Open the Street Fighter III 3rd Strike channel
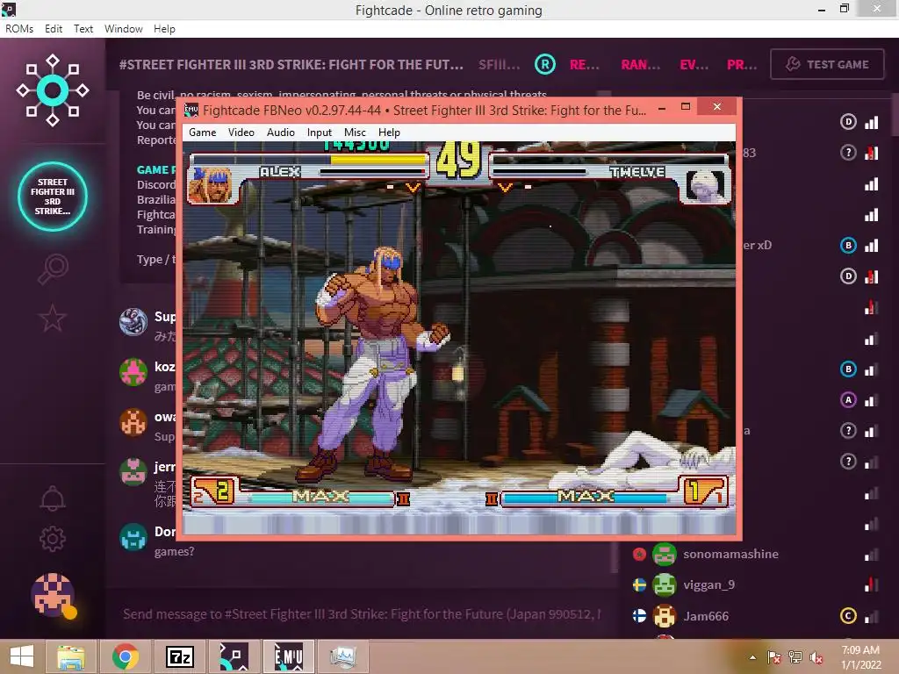The width and height of the screenshot is (899, 674). point(52,196)
